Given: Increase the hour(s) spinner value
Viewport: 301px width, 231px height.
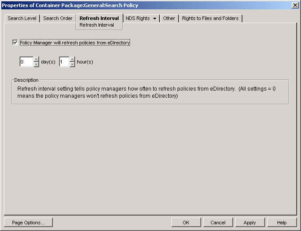Looking at the screenshot, I should 72,60.
